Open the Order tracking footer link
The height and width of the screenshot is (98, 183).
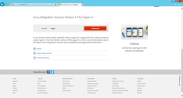pos(66,84)
